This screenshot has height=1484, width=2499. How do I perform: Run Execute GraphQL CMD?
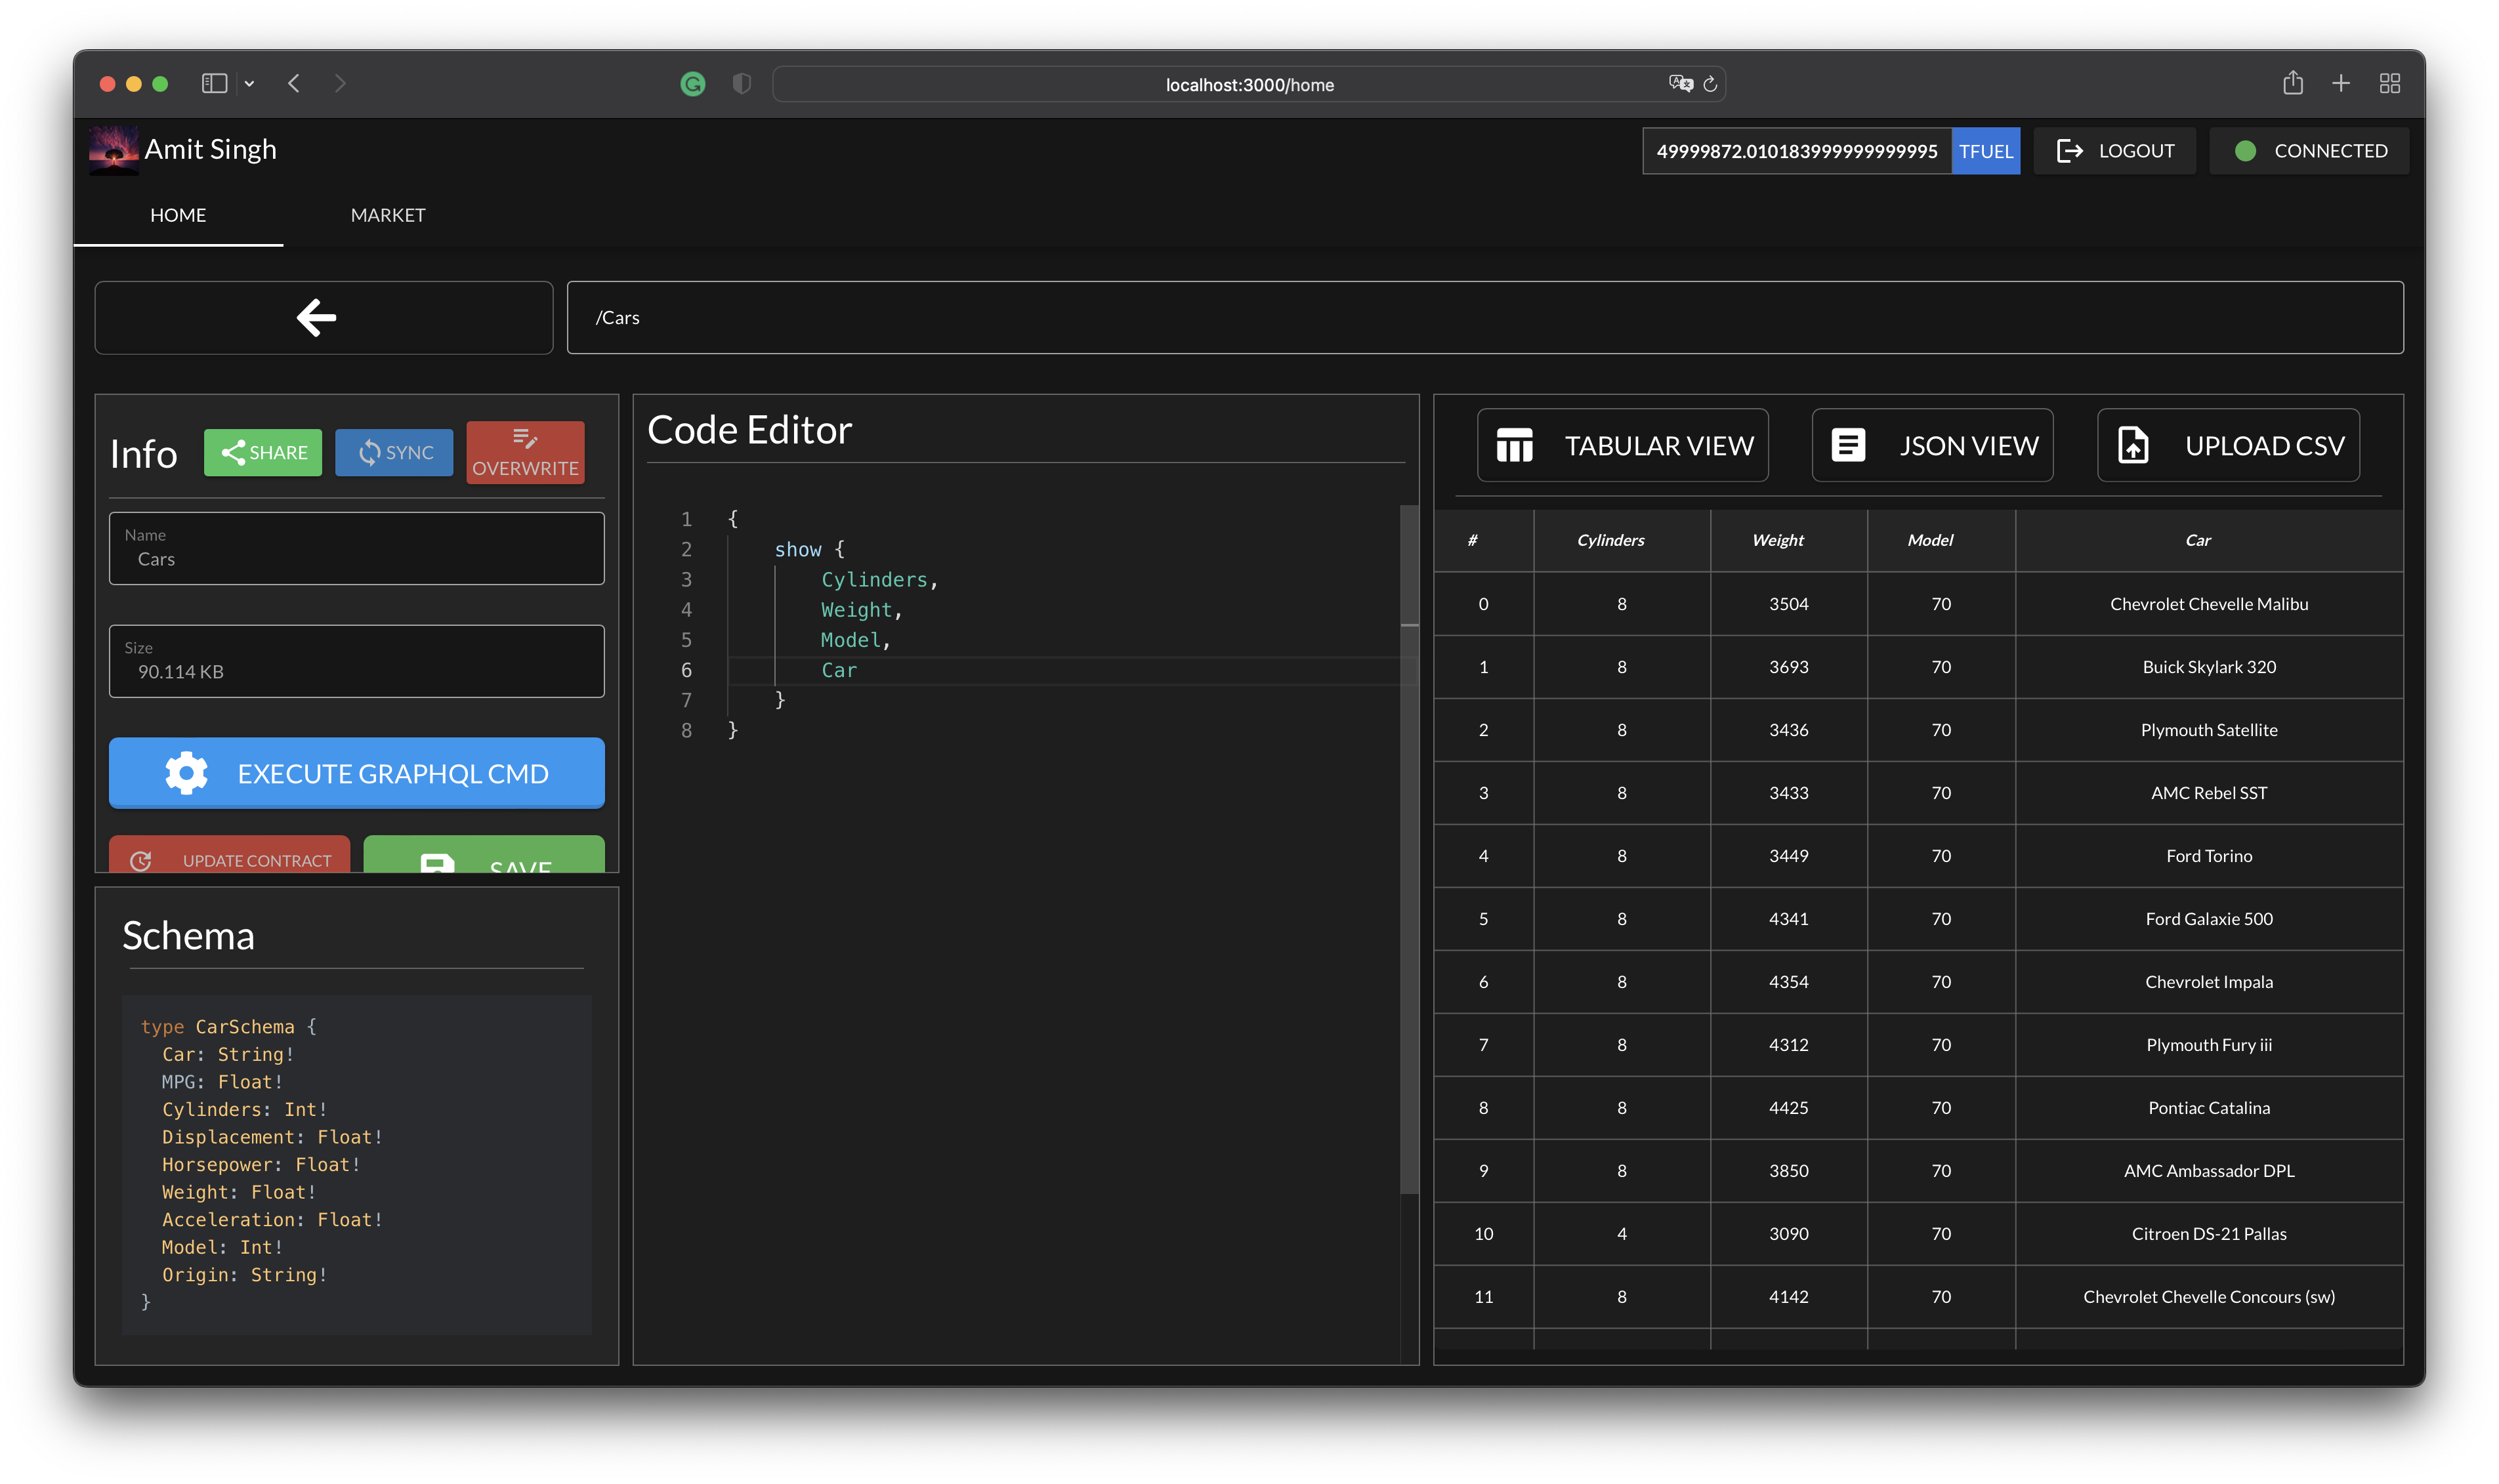coord(356,772)
